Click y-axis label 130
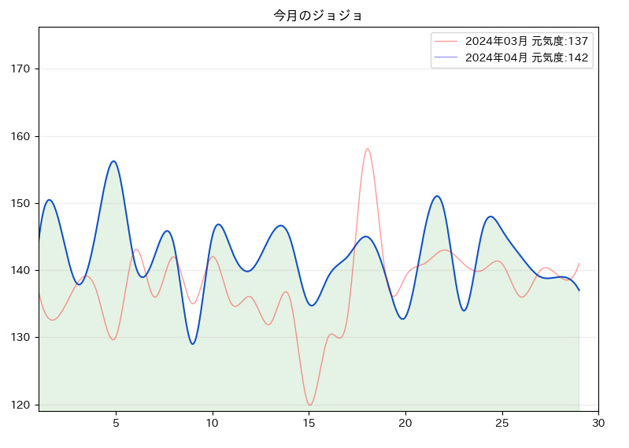The height and width of the screenshot is (448, 629). pyautogui.click(x=20, y=337)
